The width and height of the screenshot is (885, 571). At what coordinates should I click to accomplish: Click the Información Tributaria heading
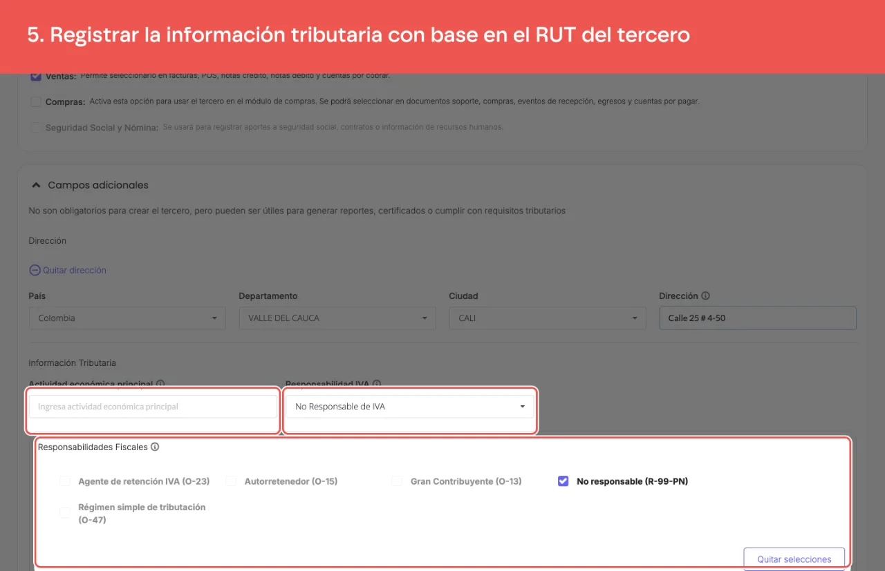(x=73, y=362)
